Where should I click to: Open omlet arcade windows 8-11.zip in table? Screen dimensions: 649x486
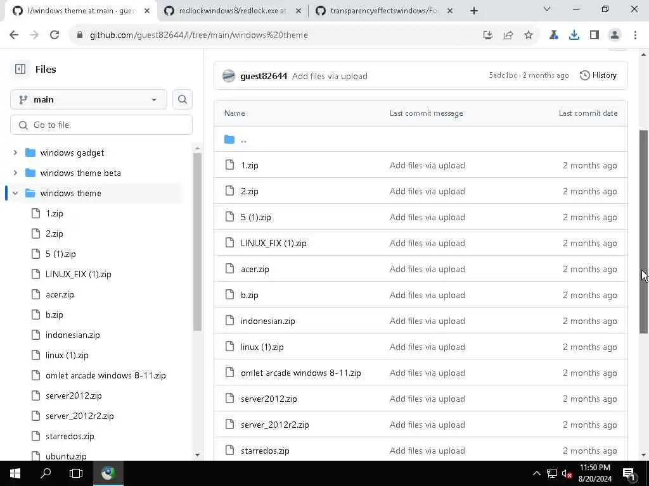(x=301, y=373)
